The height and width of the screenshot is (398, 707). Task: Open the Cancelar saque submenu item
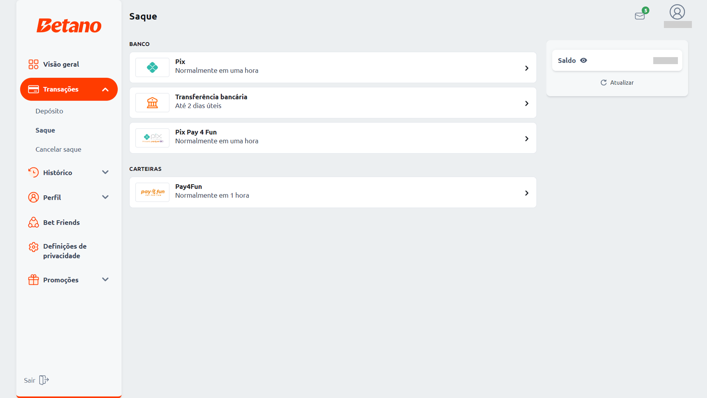[58, 149]
